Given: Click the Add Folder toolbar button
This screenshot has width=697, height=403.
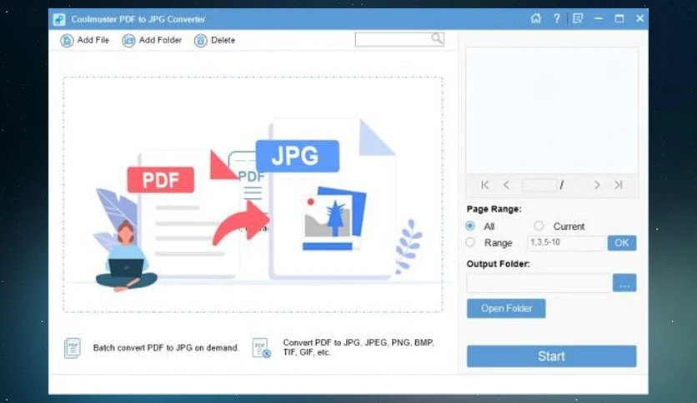Looking at the screenshot, I should (x=152, y=41).
